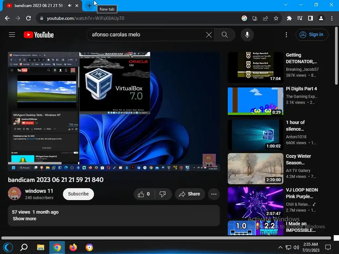
Task: Click the Google icon in address bar
Action: [x=244, y=19]
